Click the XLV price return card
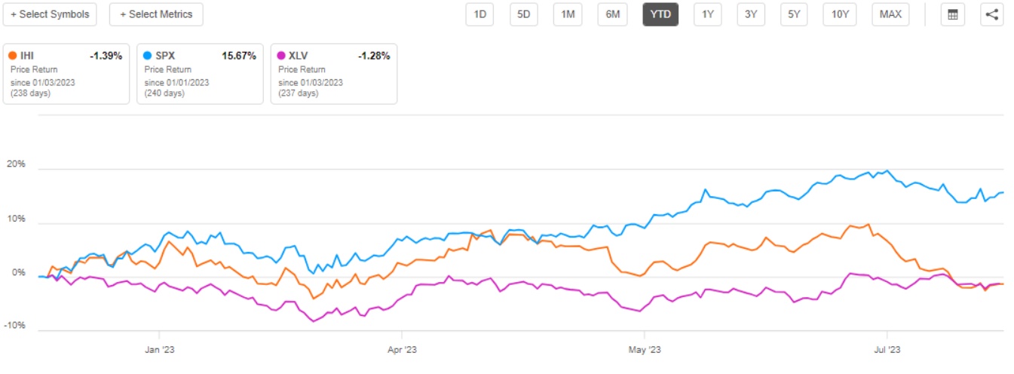1014x374 pixels. click(333, 73)
